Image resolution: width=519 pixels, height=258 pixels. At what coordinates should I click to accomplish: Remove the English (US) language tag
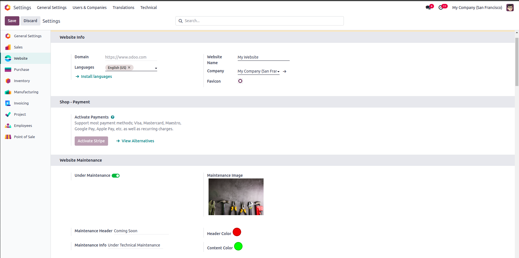click(x=129, y=68)
